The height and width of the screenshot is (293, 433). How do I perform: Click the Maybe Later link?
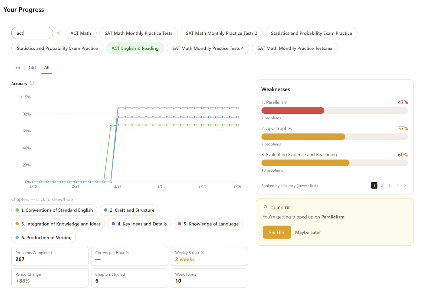pos(308,232)
